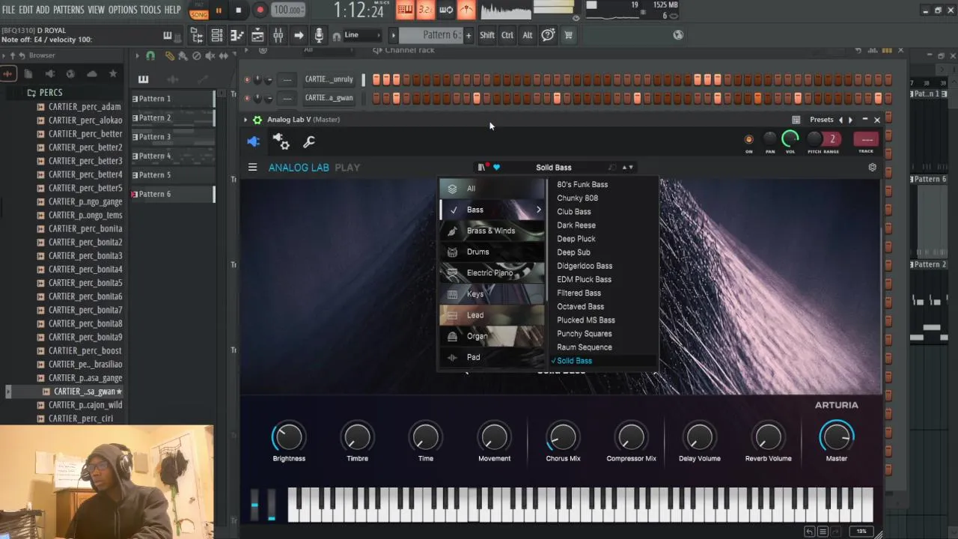Click the browser favorites star icon
This screenshot has width=958, height=539.
tap(113, 73)
